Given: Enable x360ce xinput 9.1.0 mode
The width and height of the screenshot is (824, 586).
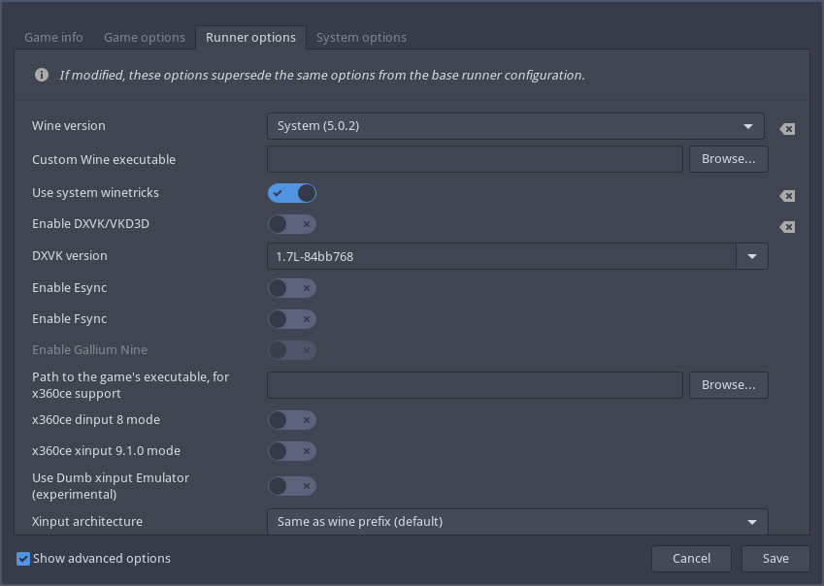Looking at the screenshot, I should pos(292,451).
